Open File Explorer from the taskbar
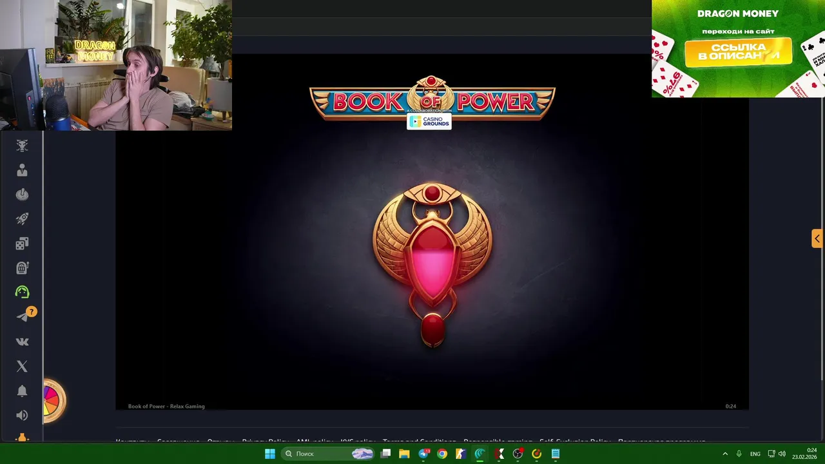This screenshot has width=825, height=464. [x=404, y=454]
